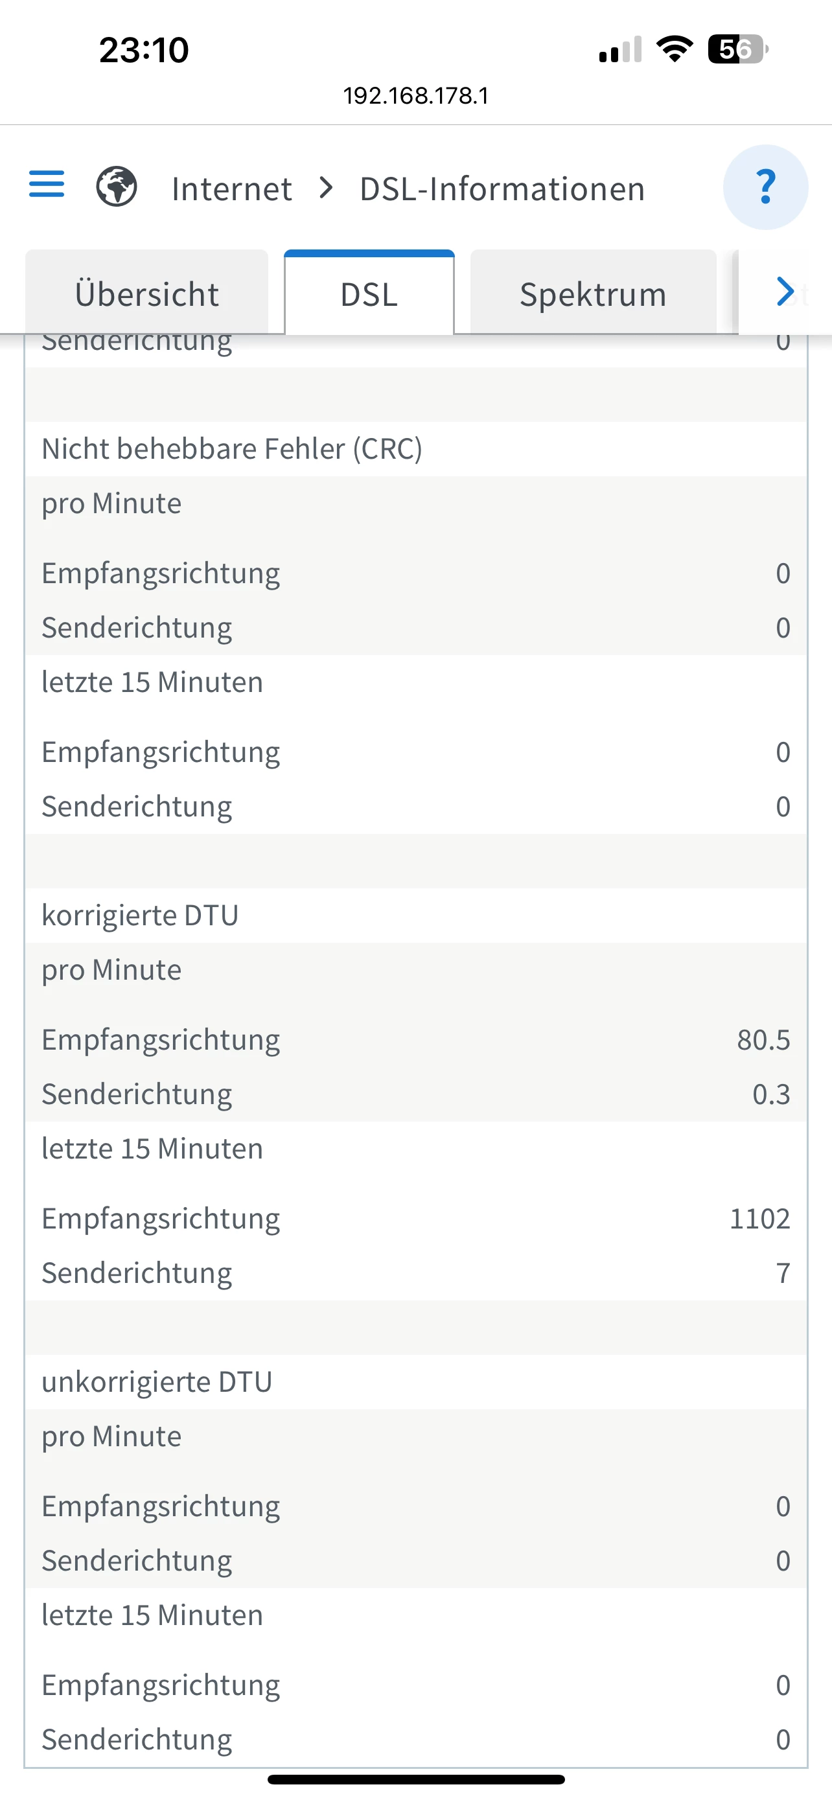The height and width of the screenshot is (1800, 832).
Task: Open the Spektrum tab
Action: point(592,294)
